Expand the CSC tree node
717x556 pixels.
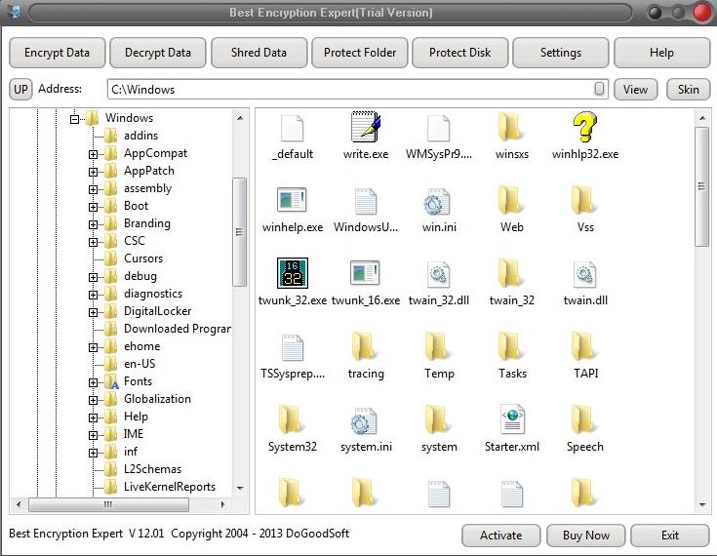point(93,242)
